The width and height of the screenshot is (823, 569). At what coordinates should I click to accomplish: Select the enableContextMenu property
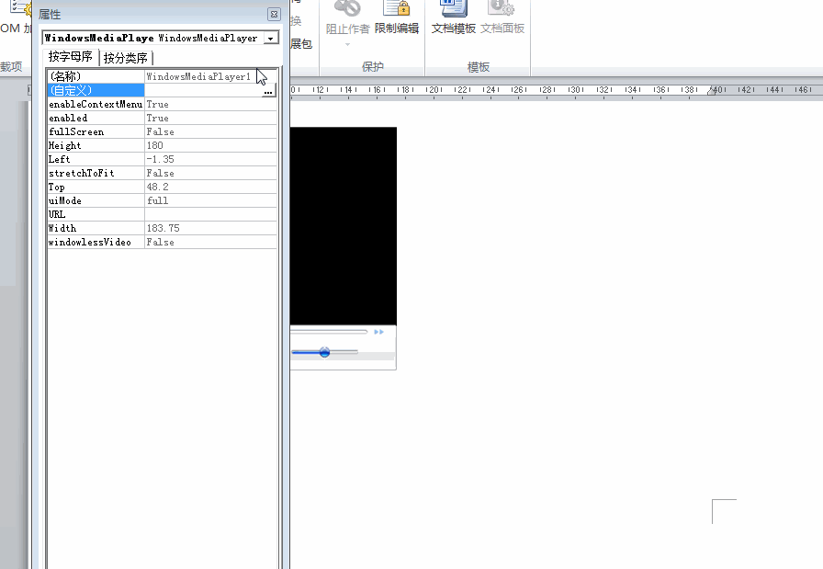coord(96,104)
